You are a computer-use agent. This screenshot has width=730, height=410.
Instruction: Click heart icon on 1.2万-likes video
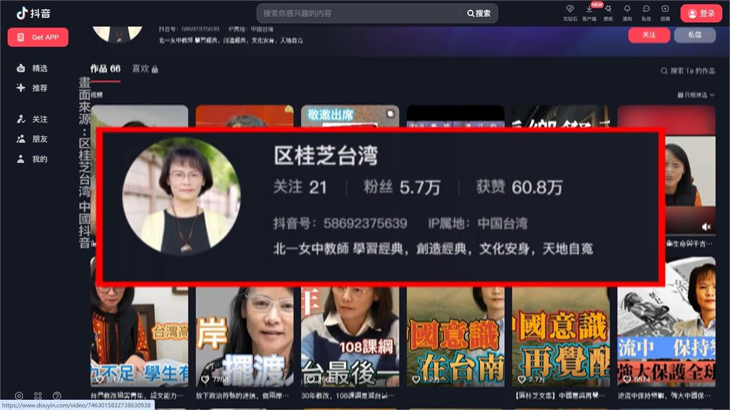tap(416, 379)
